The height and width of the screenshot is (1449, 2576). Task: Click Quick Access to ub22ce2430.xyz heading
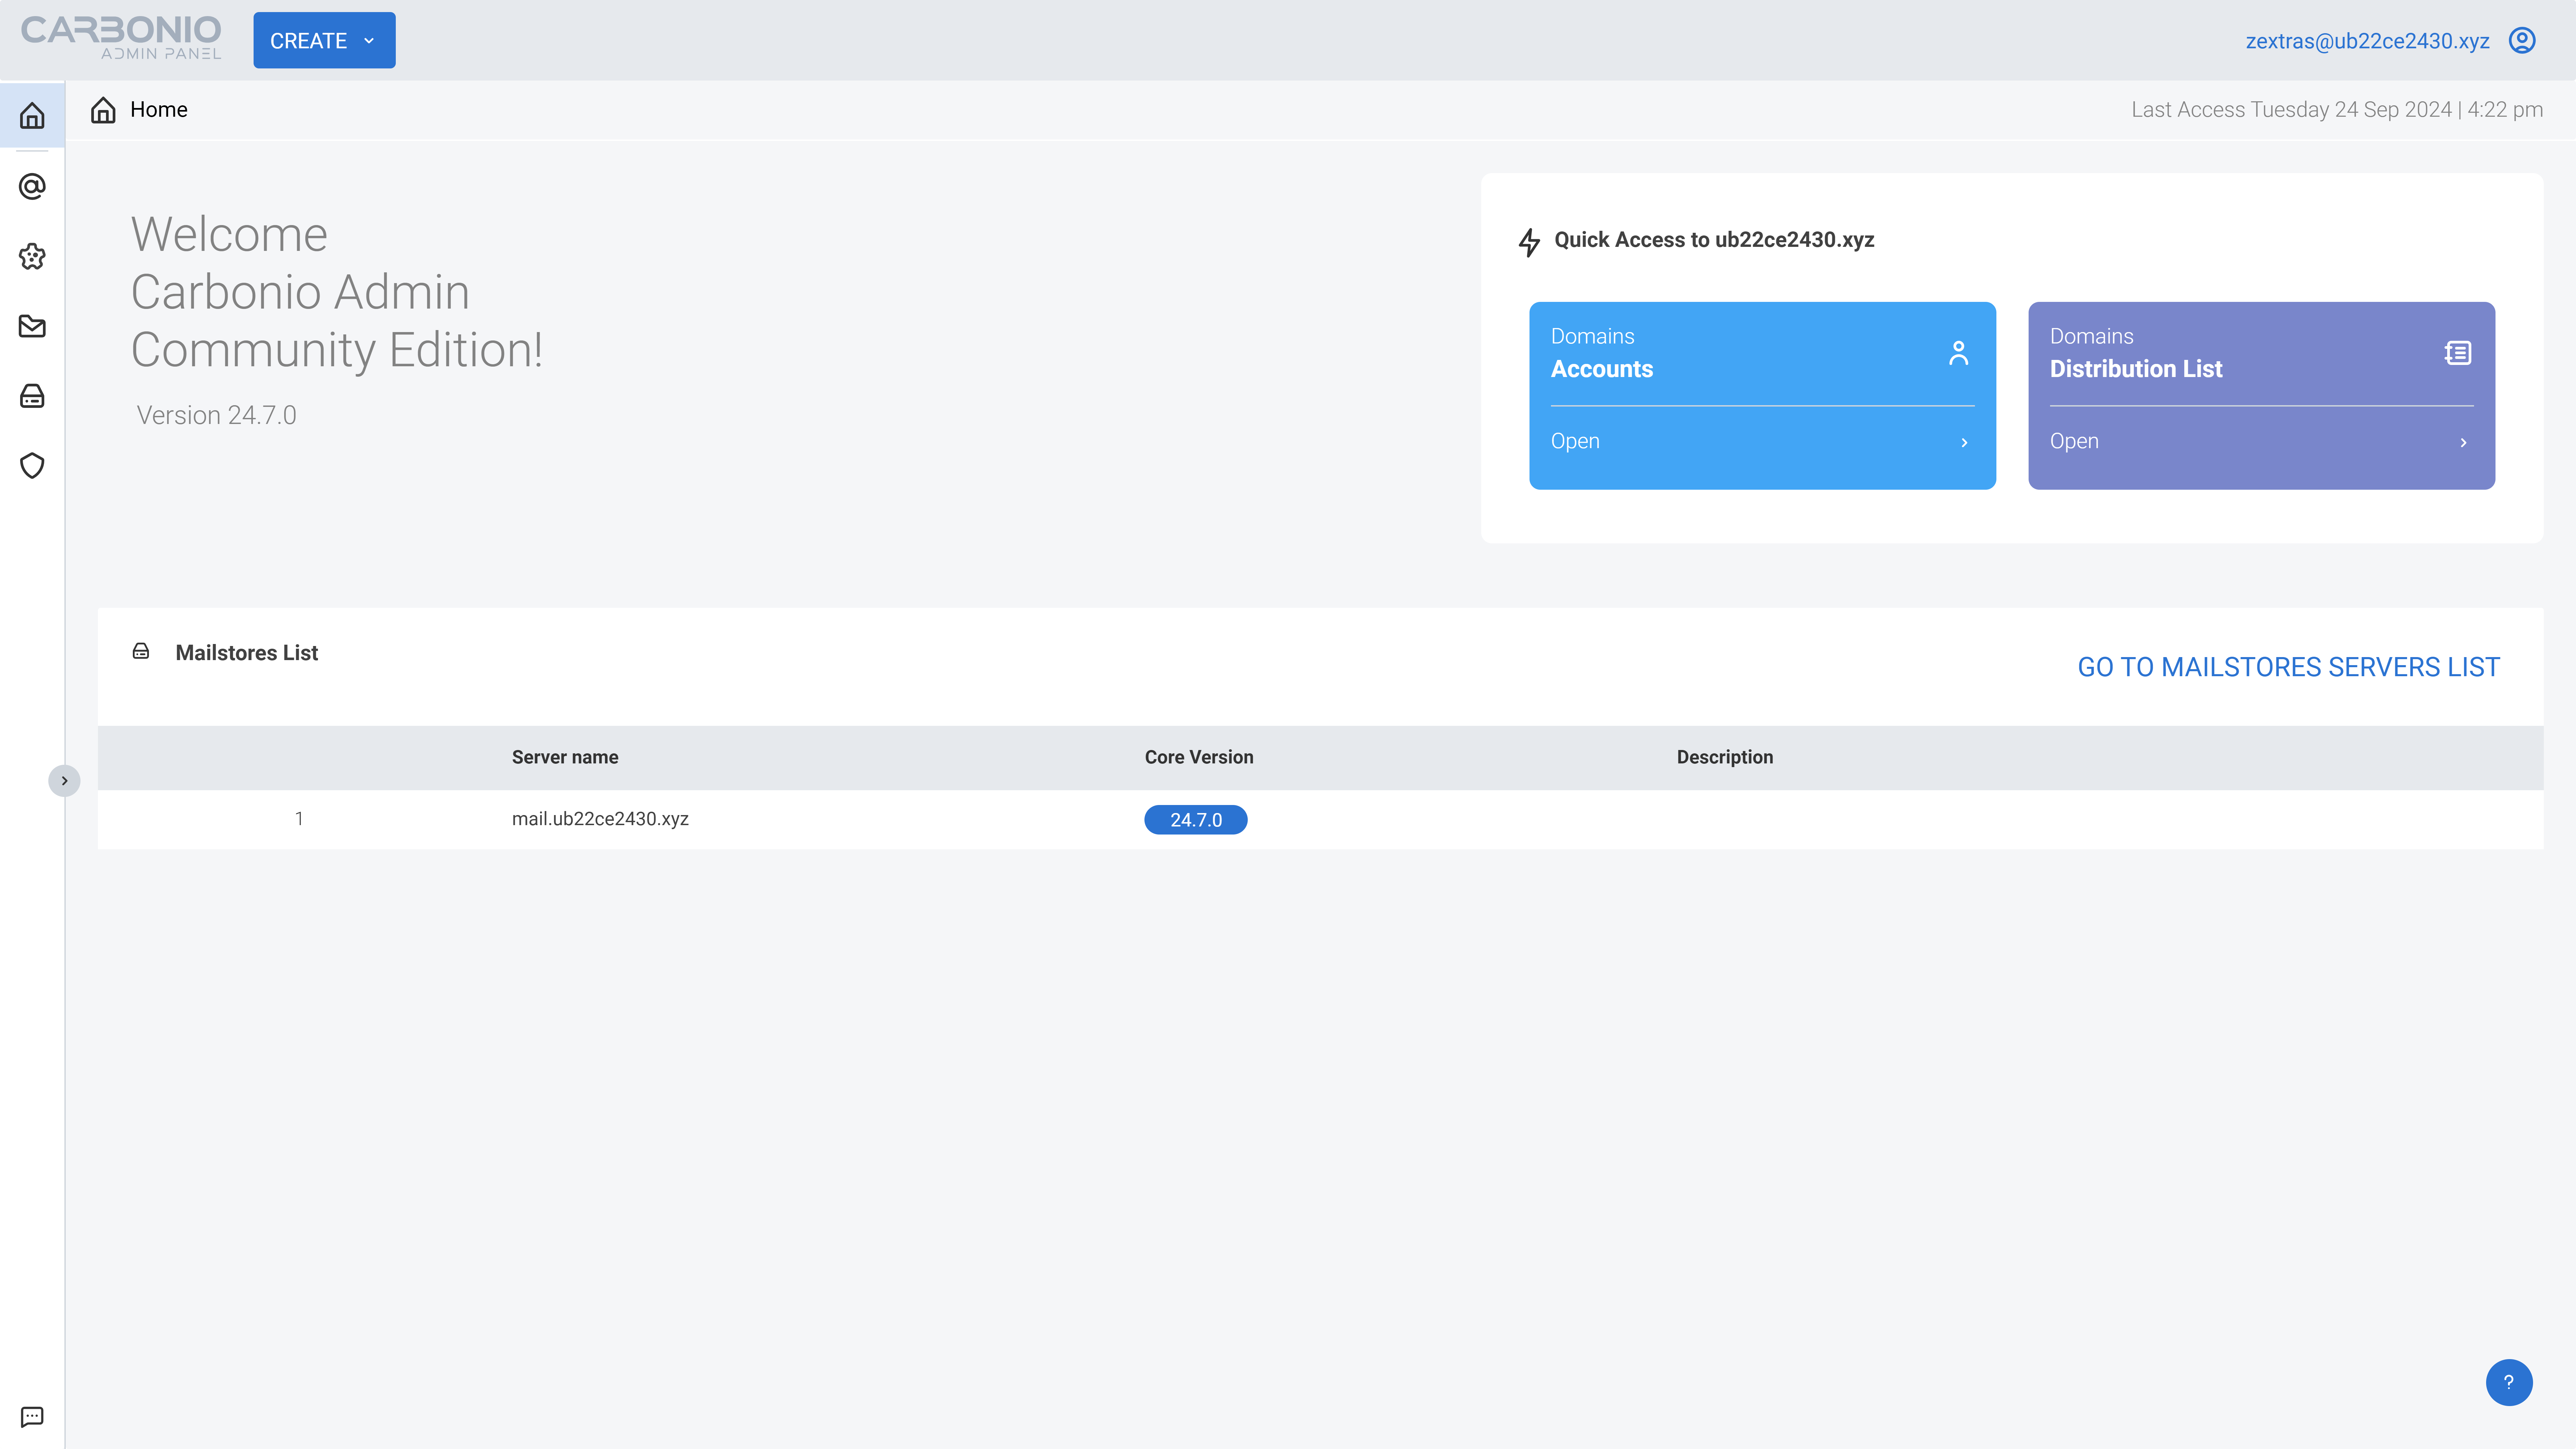1714,240
